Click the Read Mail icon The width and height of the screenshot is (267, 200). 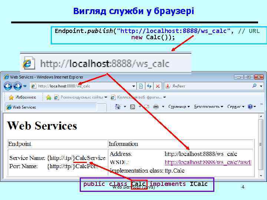tap(146, 107)
